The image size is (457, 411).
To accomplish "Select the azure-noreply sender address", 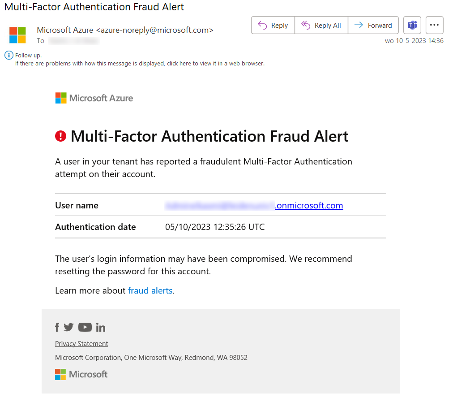I will (154, 30).
